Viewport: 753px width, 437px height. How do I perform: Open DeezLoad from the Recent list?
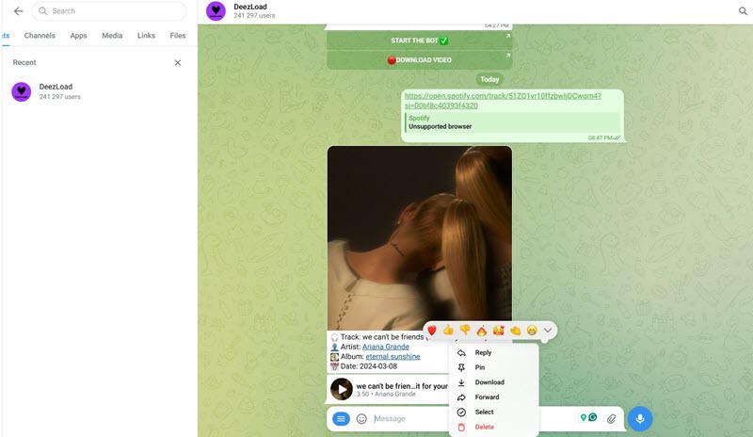click(x=99, y=91)
